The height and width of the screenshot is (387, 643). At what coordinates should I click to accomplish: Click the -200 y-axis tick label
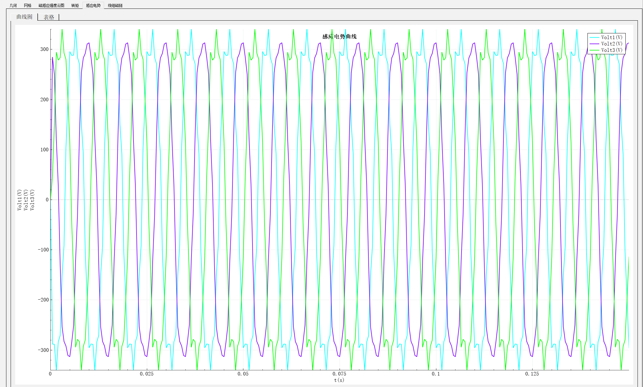tap(43, 300)
